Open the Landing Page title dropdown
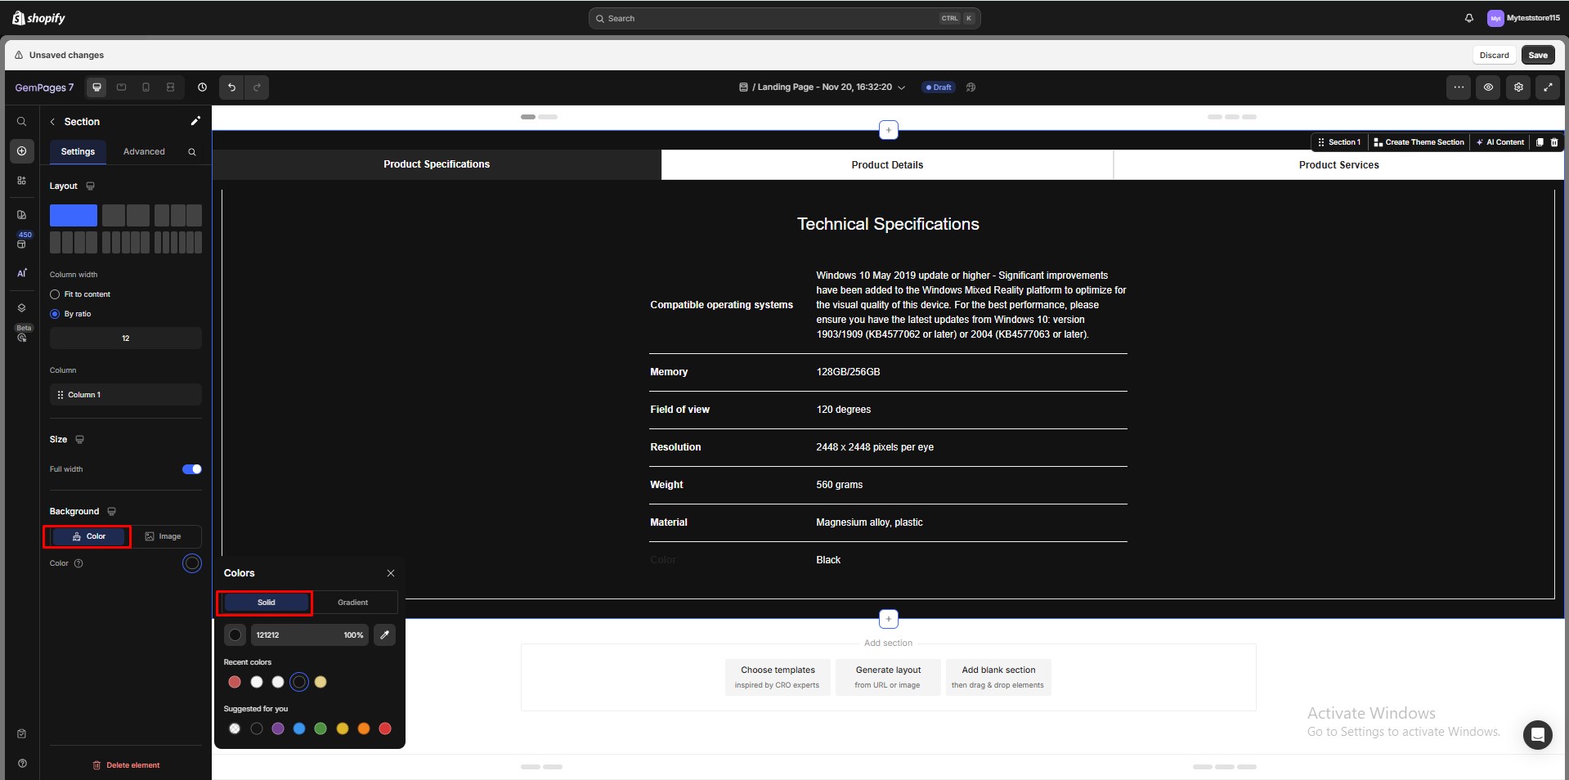 click(x=902, y=87)
